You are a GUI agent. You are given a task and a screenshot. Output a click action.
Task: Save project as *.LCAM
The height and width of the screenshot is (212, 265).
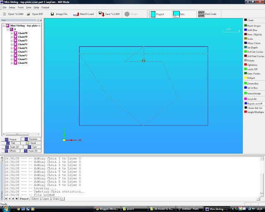click(109, 14)
